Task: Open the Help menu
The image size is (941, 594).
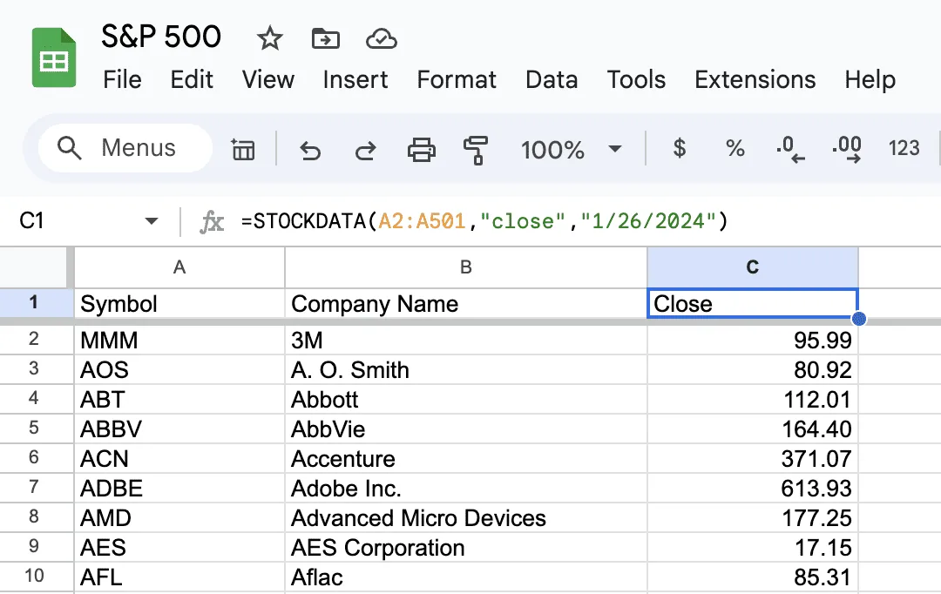Action: point(870,79)
